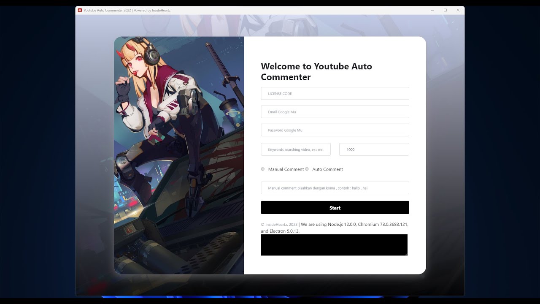Select the Auto Comment radio button
The height and width of the screenshot is (304, 540).
pos(307,169)
